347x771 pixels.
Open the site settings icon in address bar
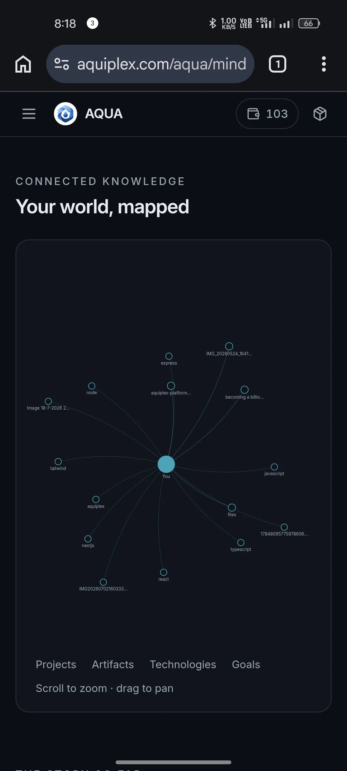(x=62, y=64)
